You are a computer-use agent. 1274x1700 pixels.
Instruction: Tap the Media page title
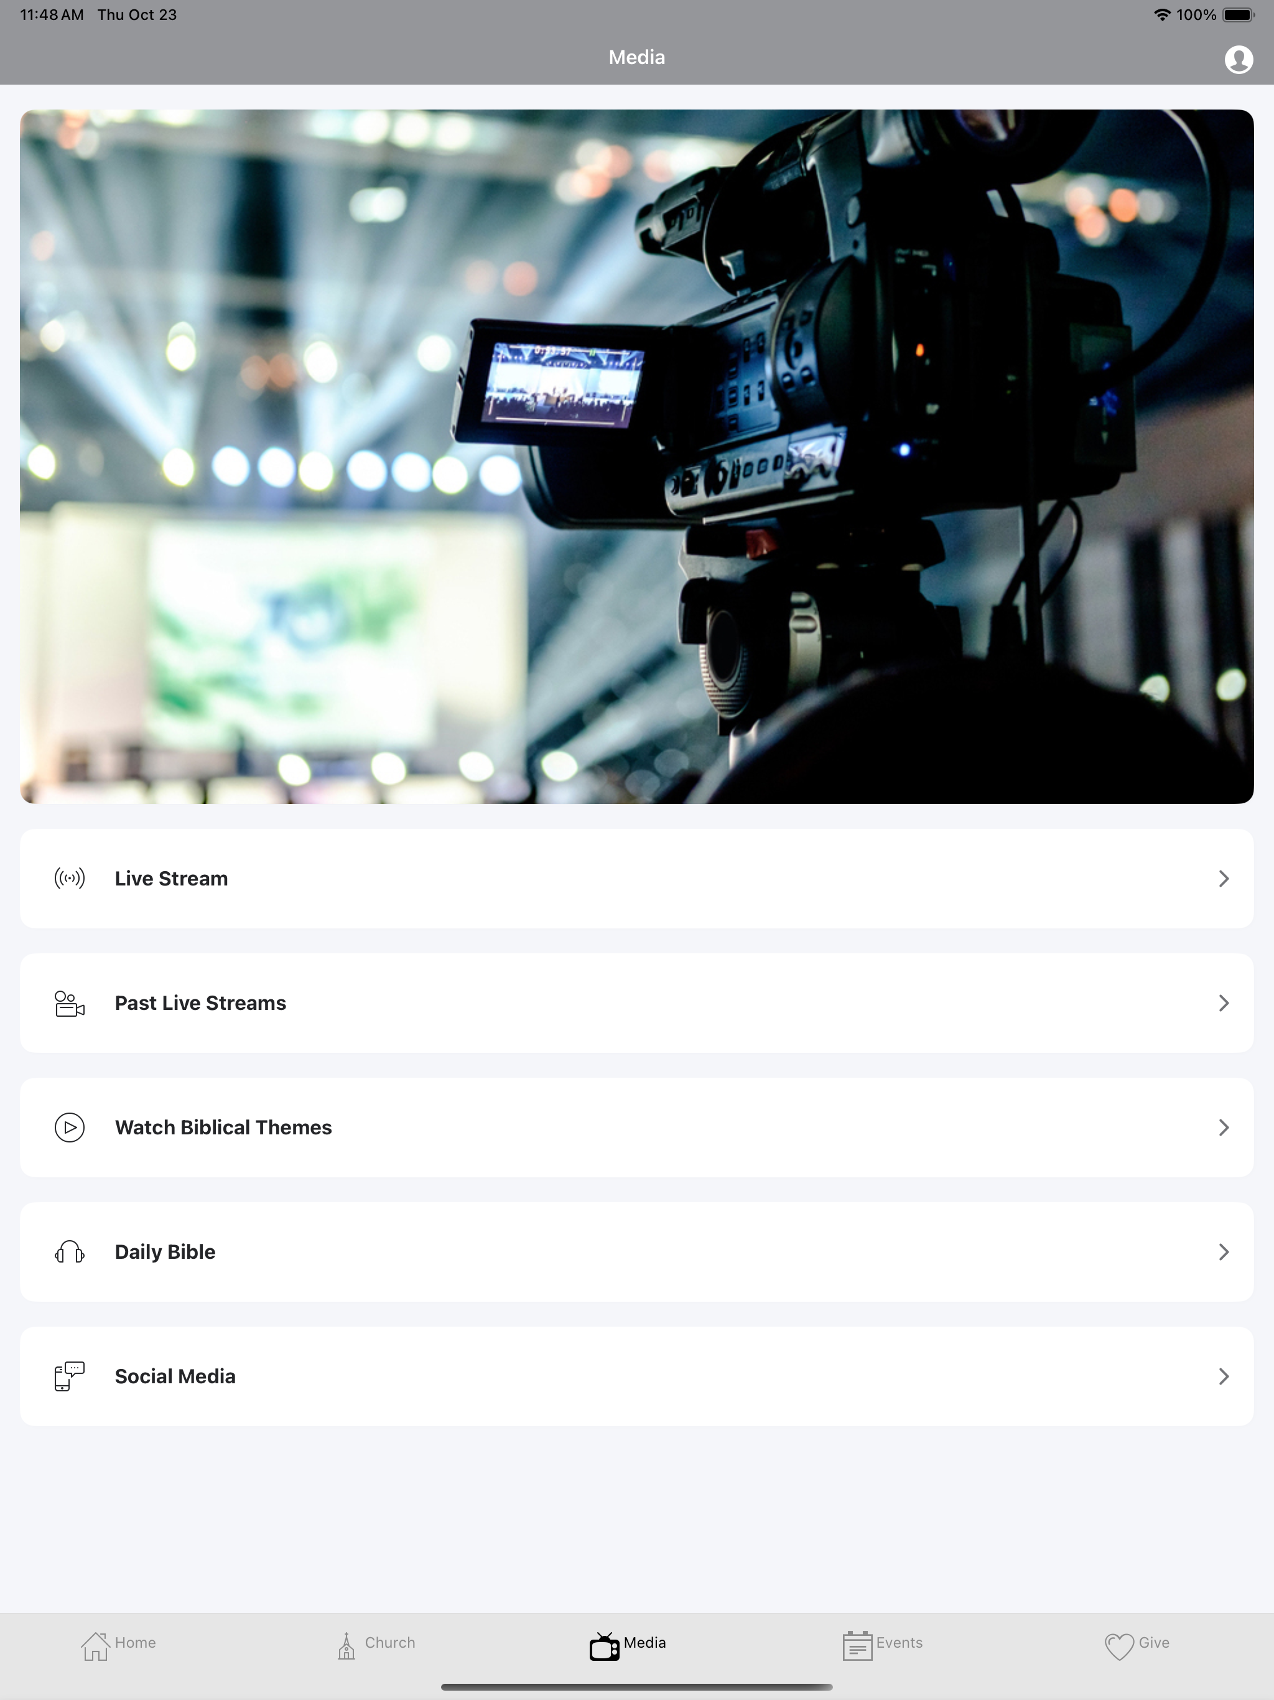point(637,58)
